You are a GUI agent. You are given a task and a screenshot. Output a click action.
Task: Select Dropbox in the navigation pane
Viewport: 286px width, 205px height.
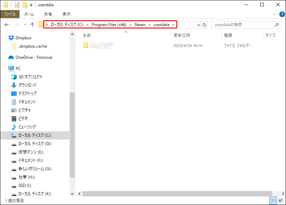pos(24,38)
